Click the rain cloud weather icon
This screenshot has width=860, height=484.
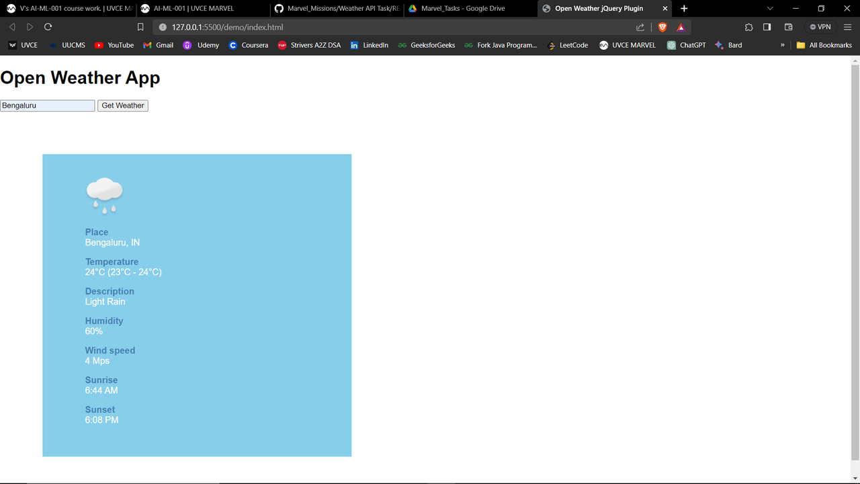pos(104,194)
